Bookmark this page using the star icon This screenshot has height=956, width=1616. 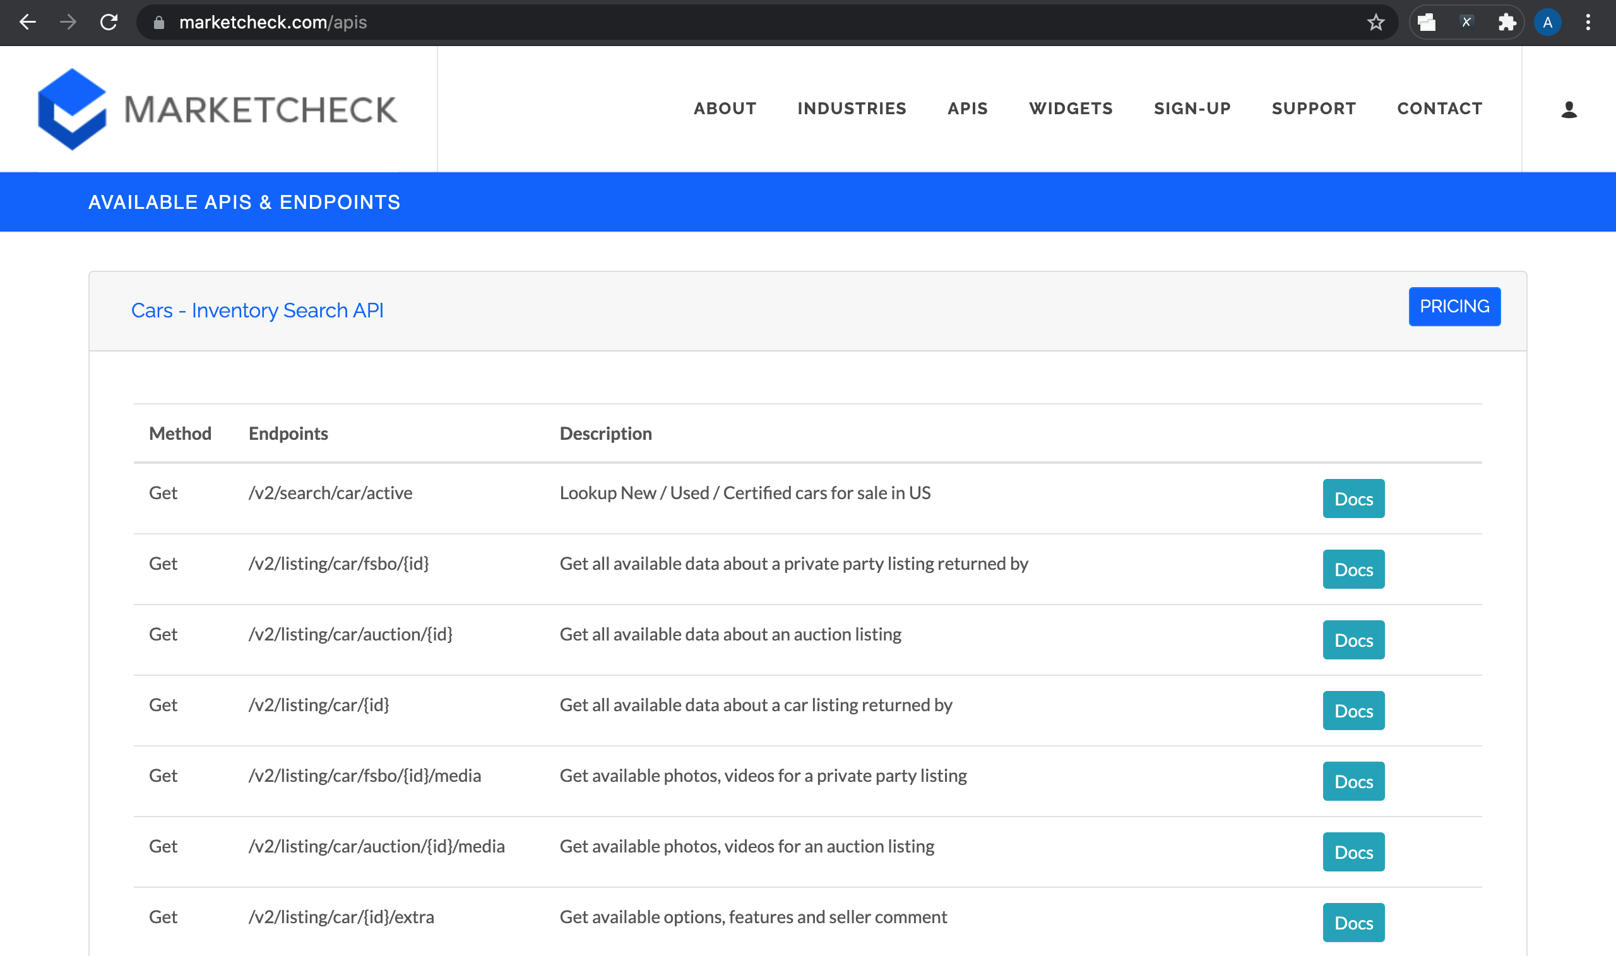(x=1376, y=22)
